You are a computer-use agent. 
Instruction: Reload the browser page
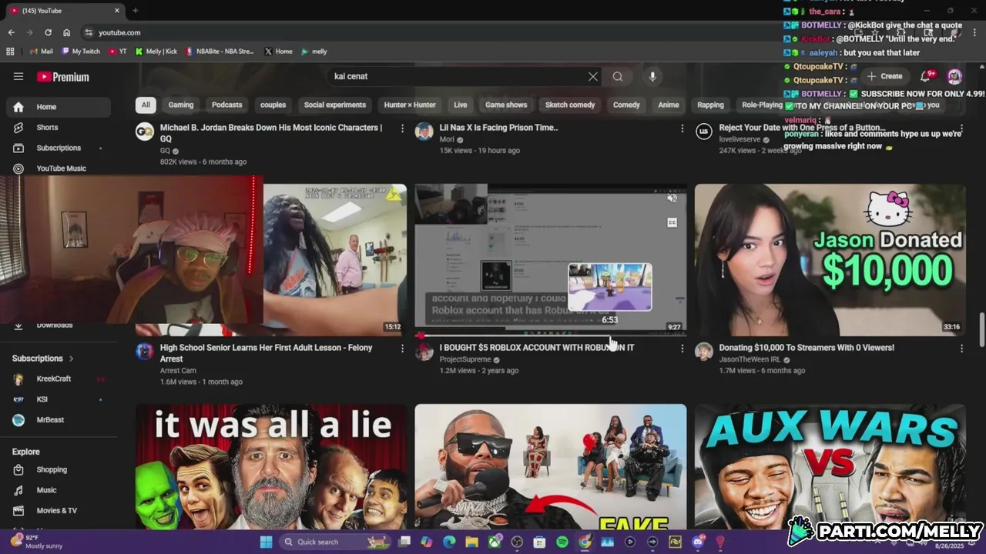click(x=48, y=32)
